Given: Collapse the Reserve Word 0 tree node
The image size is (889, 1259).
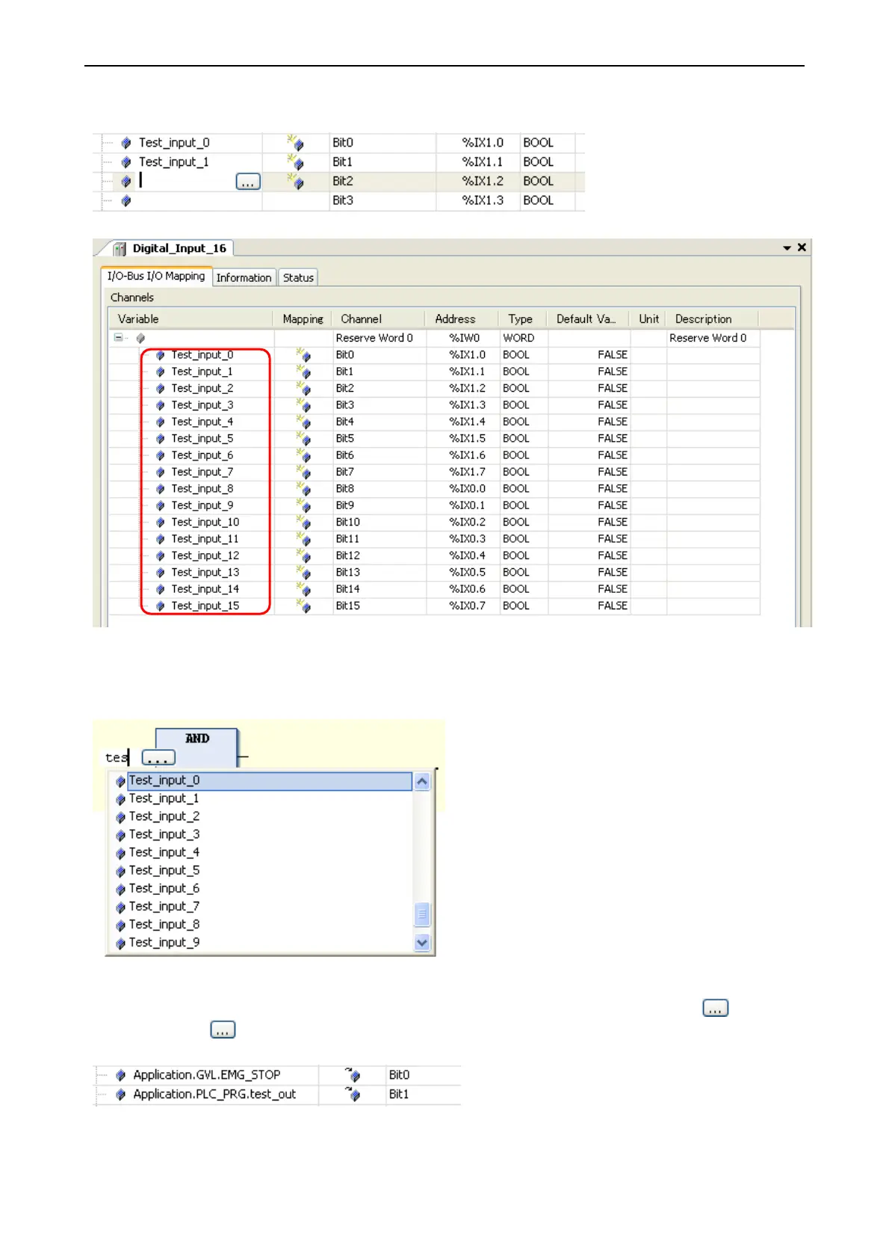Looking at the screenshot, I should point(118,338).
